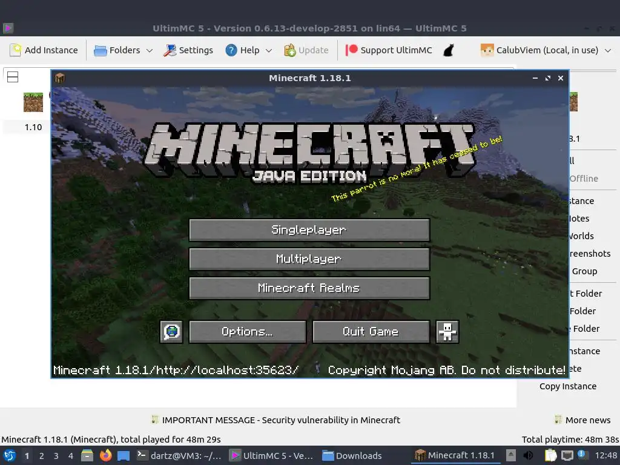Viewport: 620px width, 465px height.
Task: Switch to the UltimMC 5 taskbar entry
Action: coord(272,455)
